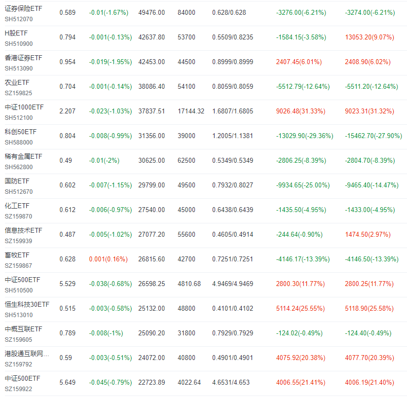Click the gain 13053.20(9.07%)

[370, 37]
